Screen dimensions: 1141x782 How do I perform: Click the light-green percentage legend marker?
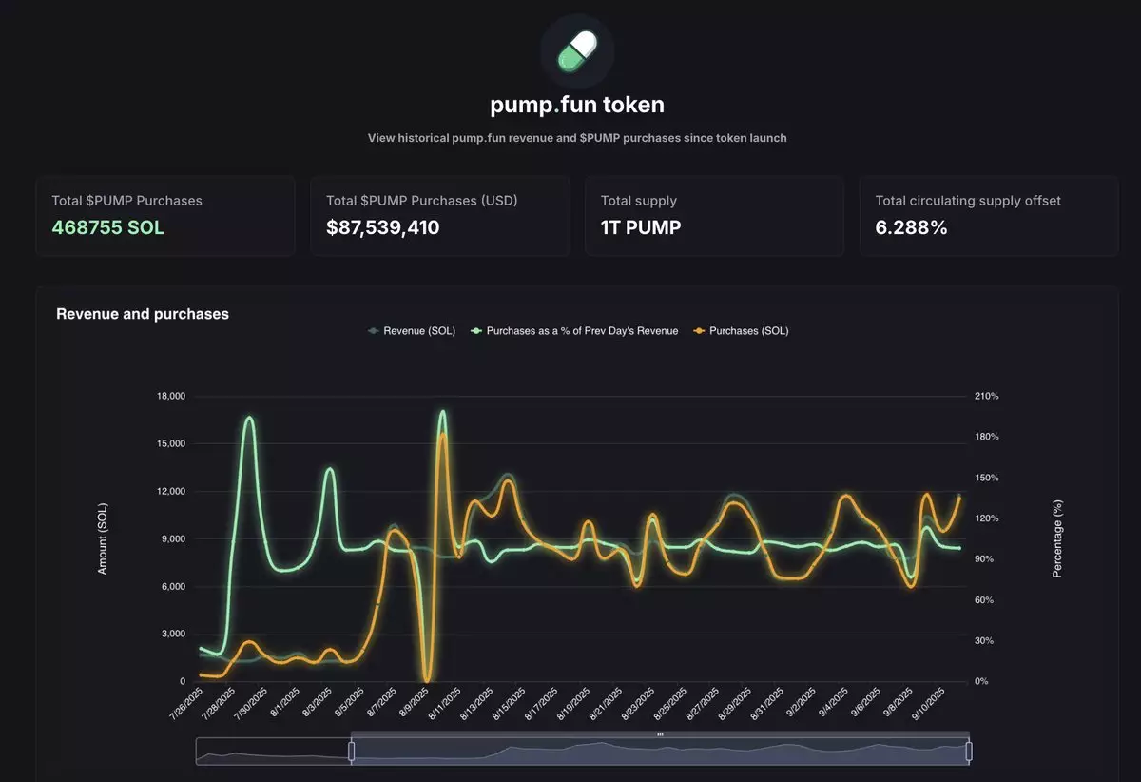(476, 331)
